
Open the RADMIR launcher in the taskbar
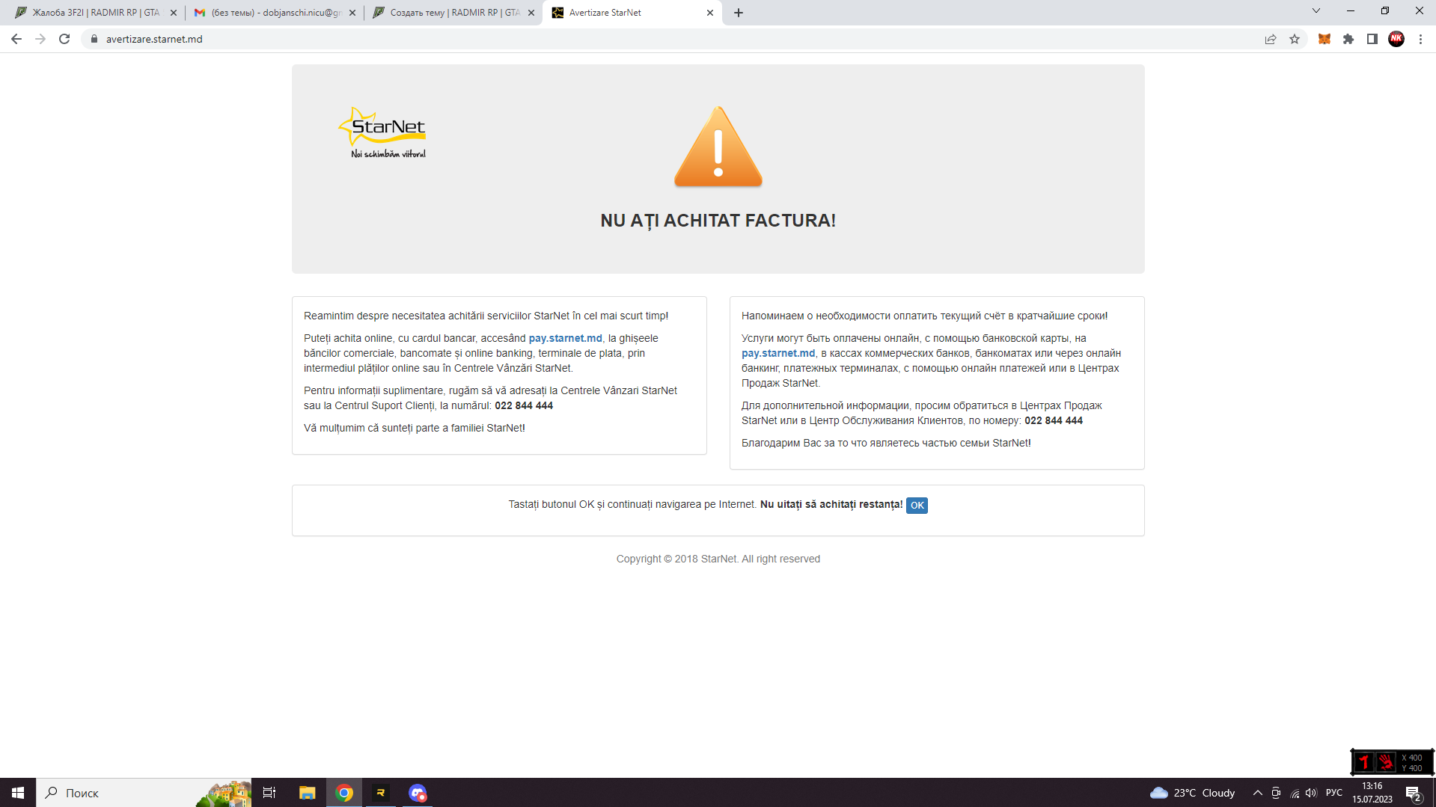click(381, 793)
